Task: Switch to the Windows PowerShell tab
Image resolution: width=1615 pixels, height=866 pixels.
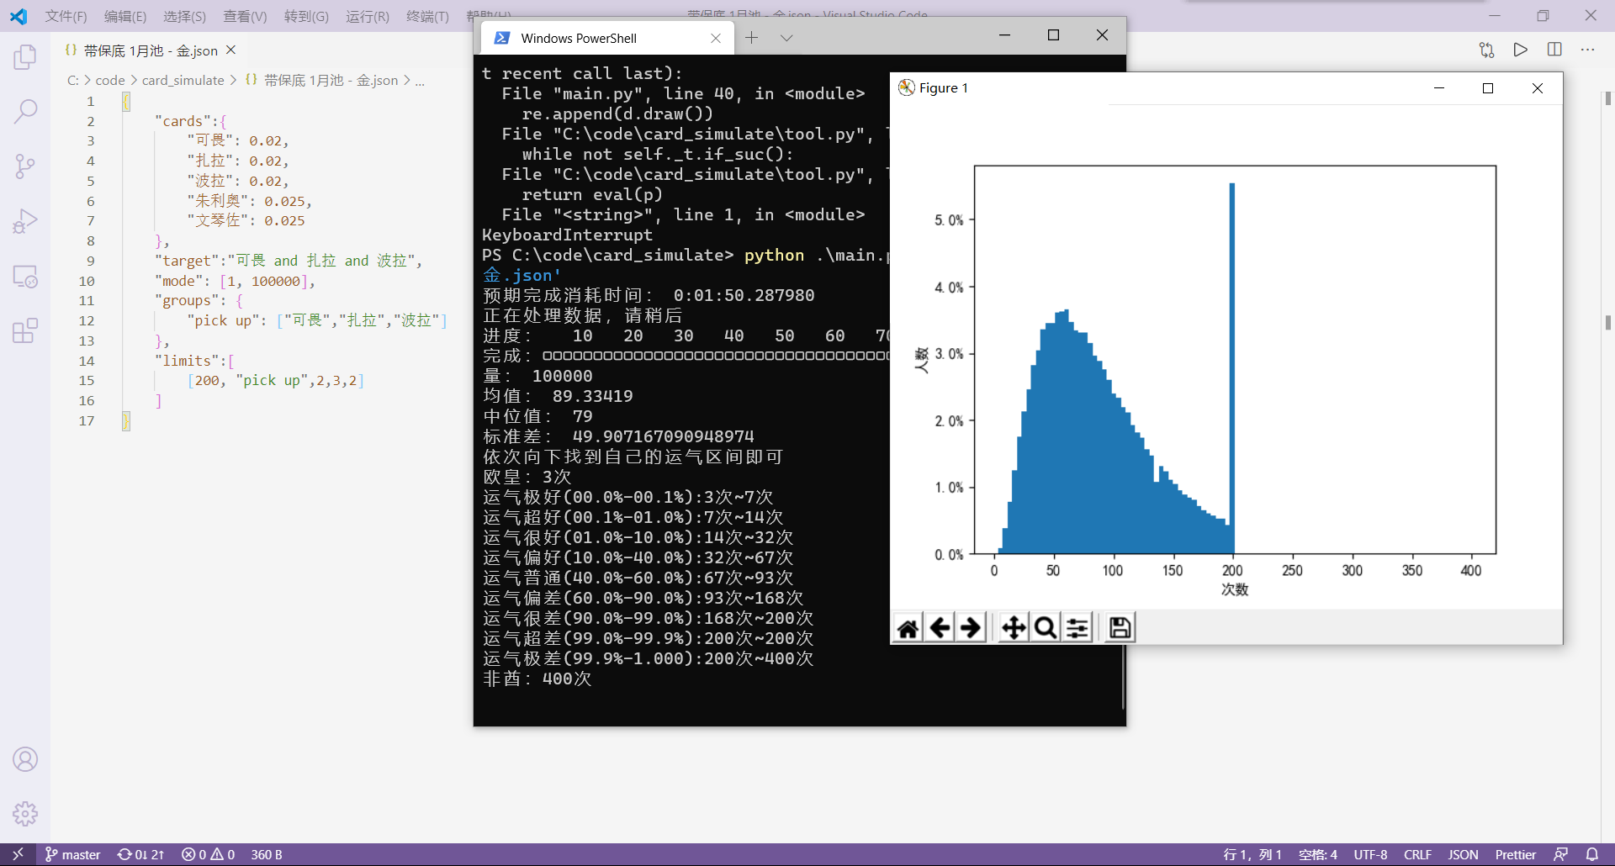Action: point(579,38)
